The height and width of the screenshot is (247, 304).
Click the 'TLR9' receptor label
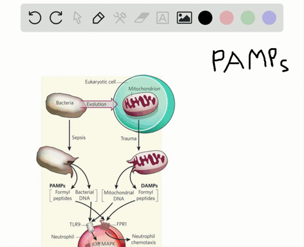click(75, 224)
